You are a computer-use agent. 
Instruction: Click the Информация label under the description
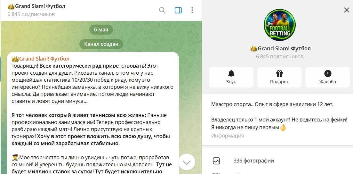coord(228,136)
